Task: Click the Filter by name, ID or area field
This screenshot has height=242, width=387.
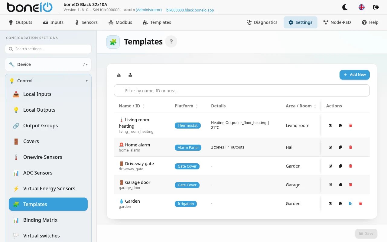Action: (x=242, y=90)
